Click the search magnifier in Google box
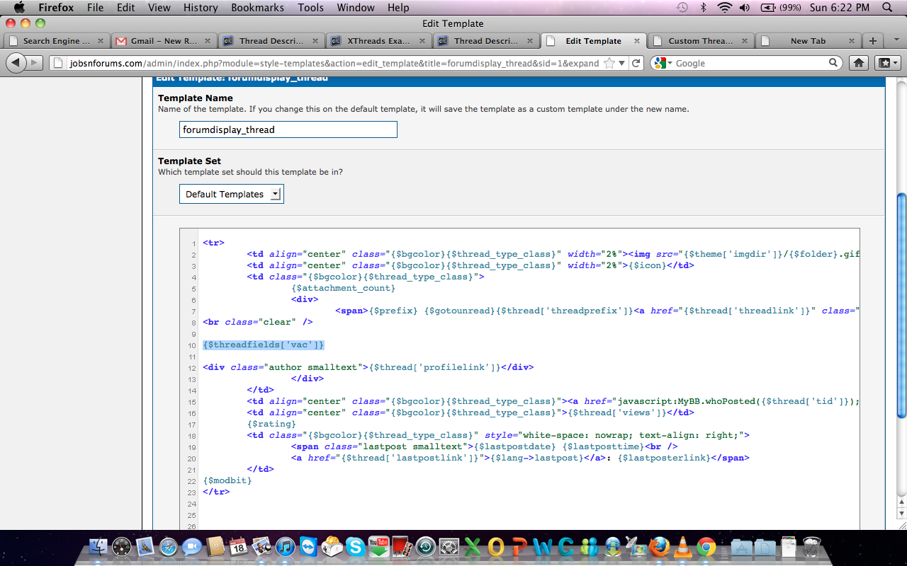Viewport: 907px width, 566px height. (833, 63)
